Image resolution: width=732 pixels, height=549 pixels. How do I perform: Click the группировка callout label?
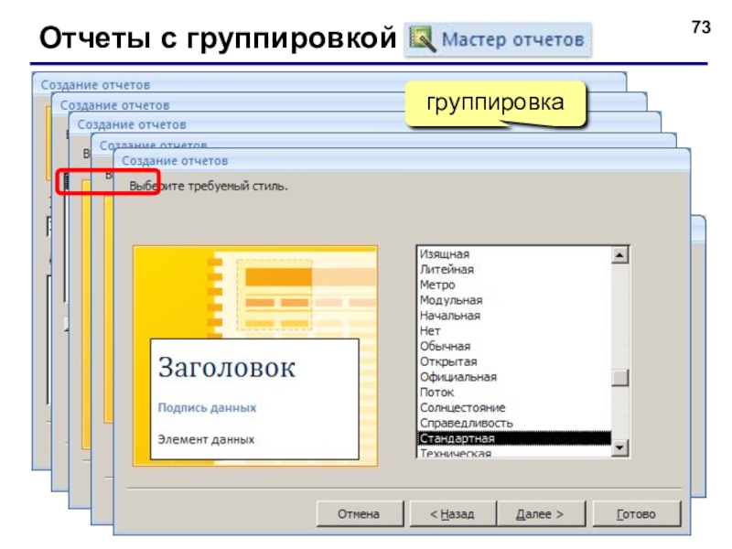[x=495, y=102]
